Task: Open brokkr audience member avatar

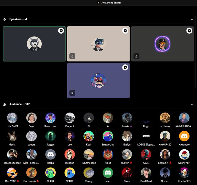Action: 127,118
